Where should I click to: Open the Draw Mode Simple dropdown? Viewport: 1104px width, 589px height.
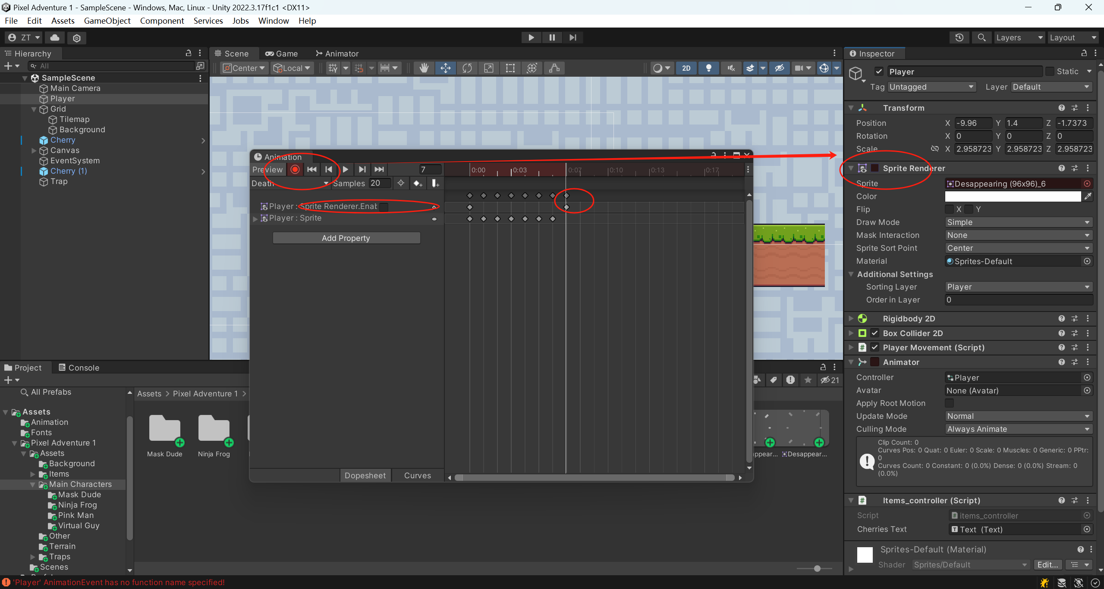pyautogui.click(x=1018, y=222)
